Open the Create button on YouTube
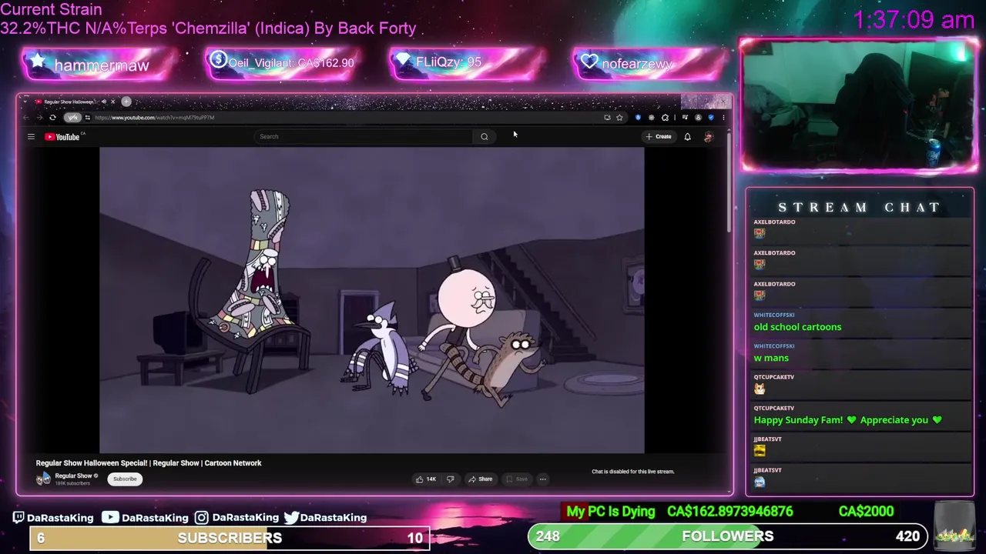This screenshot has height=554, width=986. 659,136
